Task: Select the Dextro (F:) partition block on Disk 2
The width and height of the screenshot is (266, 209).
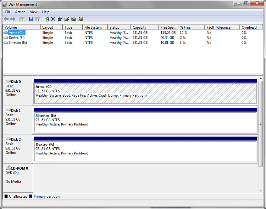Action: (x=145, y=151)
